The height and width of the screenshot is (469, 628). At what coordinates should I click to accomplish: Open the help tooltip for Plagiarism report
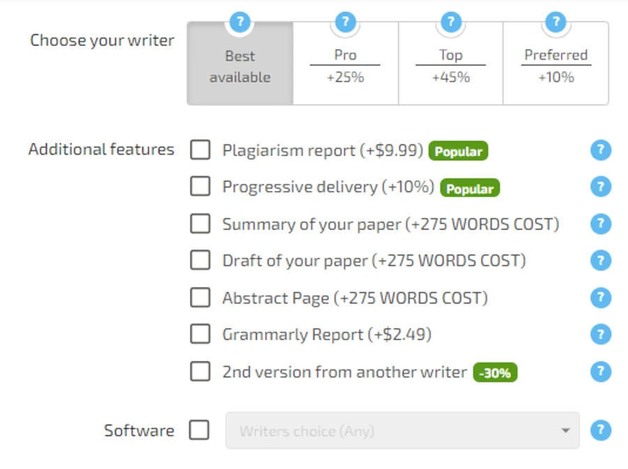click(x=601, y=150)
